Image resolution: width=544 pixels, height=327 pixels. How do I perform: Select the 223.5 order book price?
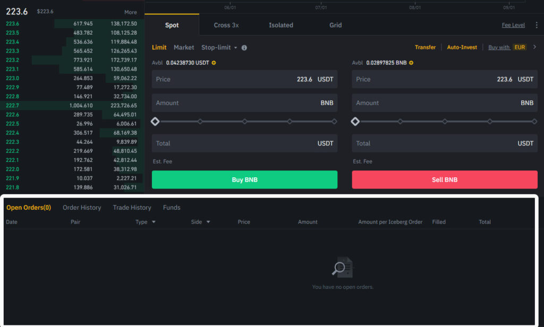pyautogui.click(x=13, y=32)
